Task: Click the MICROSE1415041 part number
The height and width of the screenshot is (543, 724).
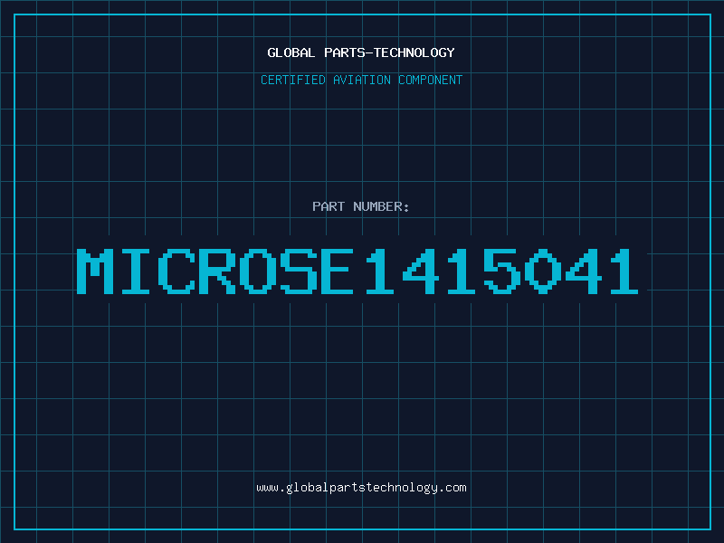Action: 357,271
